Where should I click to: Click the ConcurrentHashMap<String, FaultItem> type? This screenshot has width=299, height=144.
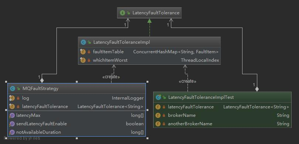pyautogui.click(x=176, y=52)
